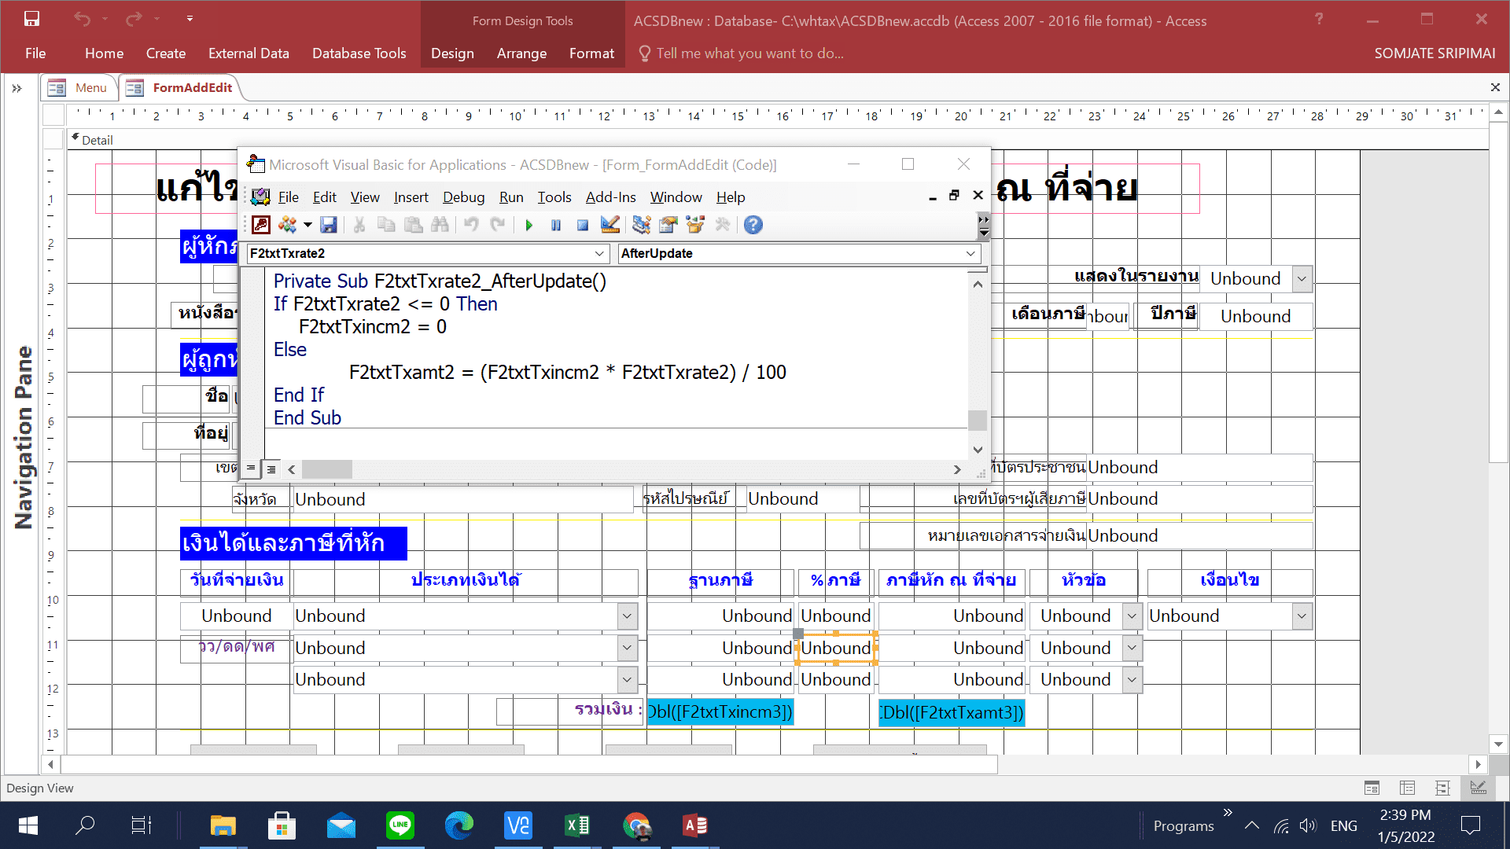Open VBA Help with question mark icon
Screen dimensions: 1510x849
[753, 225]
